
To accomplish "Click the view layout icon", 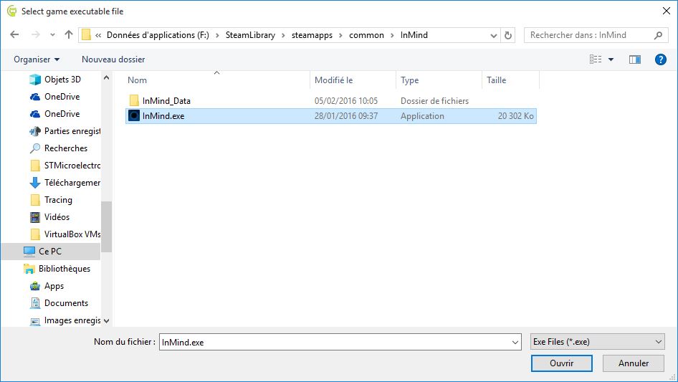I will click(x=596, y=59).
